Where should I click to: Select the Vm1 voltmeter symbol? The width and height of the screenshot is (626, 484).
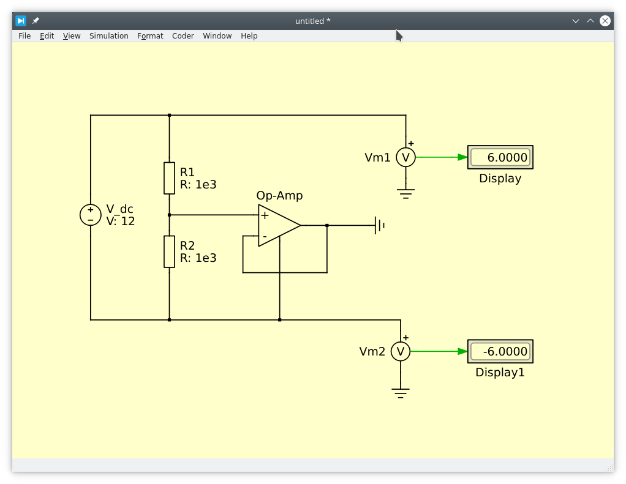coord(405,157)
